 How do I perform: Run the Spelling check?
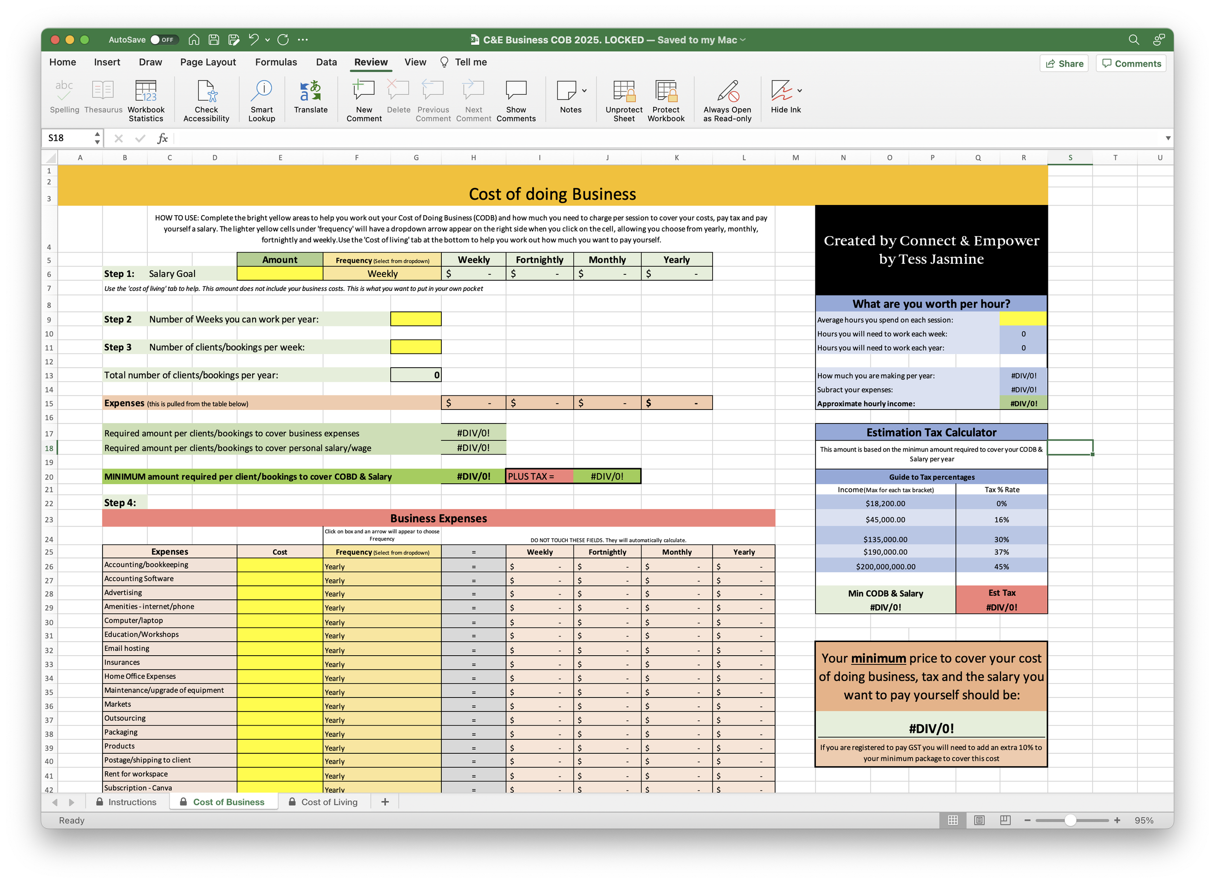[x=64, y=97]
